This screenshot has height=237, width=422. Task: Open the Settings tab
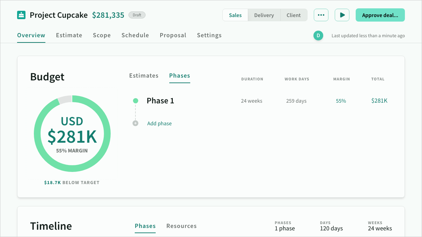click(x=209, y=35)
